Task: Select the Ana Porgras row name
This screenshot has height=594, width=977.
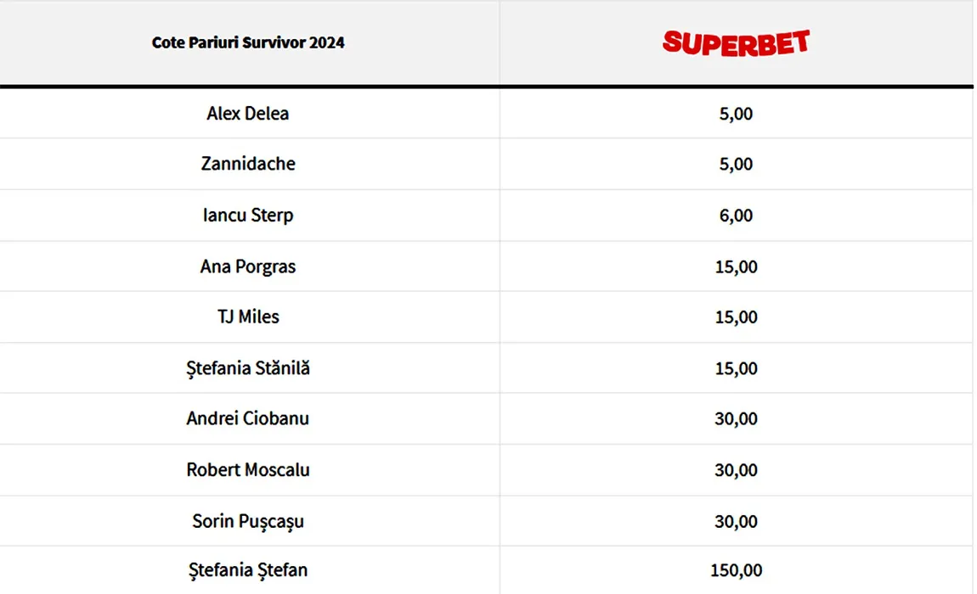Action: tap(248, 266)
